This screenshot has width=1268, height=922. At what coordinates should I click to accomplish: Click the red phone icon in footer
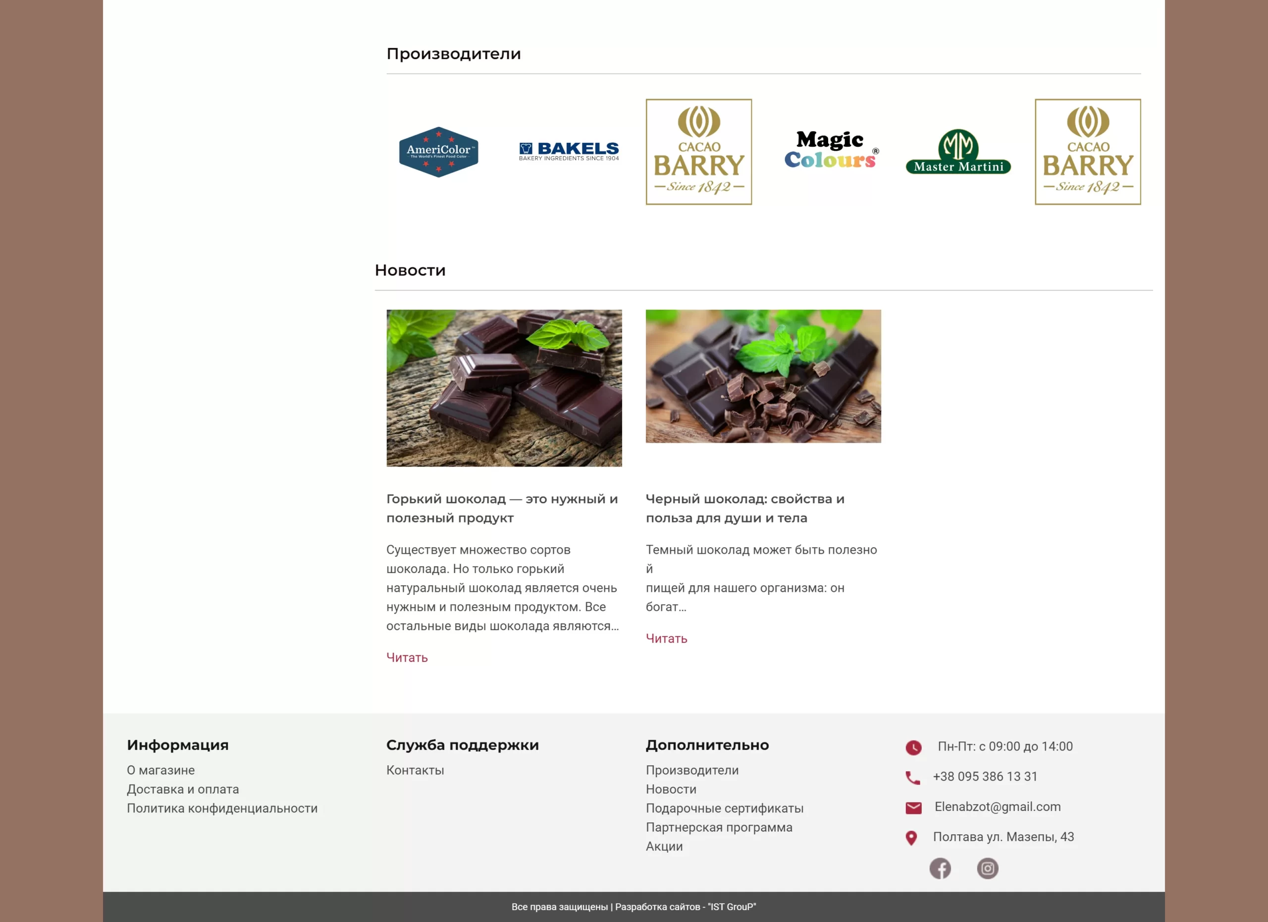[x=912, y=777]
